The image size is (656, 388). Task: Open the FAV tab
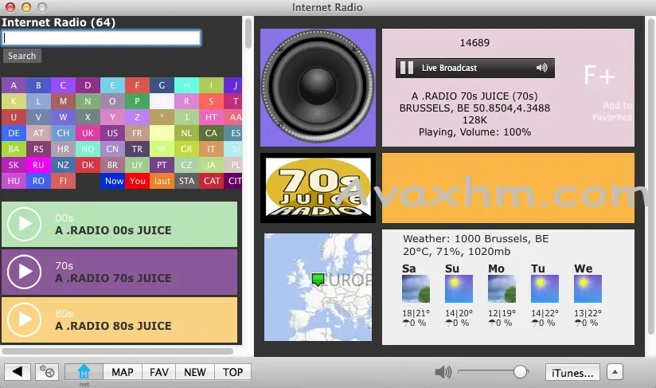159,372
